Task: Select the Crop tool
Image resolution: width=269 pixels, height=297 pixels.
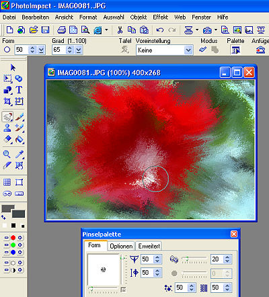Action: [x=7, y=101]
